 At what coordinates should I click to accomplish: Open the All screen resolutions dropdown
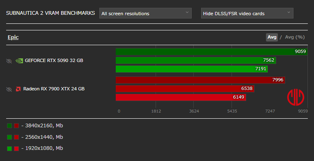click(x=145, y=13)
